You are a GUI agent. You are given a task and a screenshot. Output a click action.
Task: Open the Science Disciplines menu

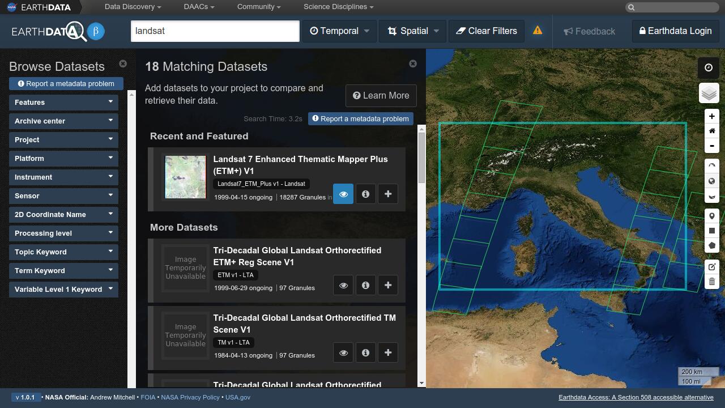339,7
